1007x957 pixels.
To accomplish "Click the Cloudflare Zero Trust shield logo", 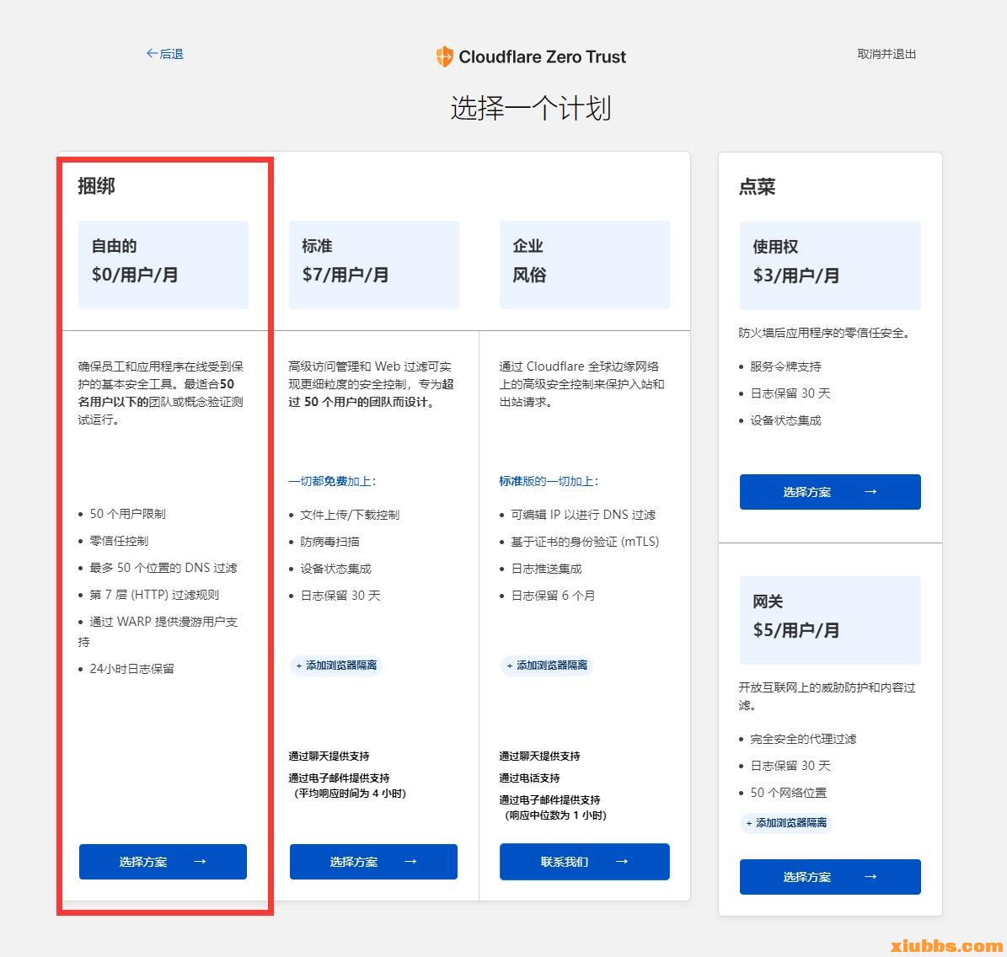I will click(x=444, y=57).
